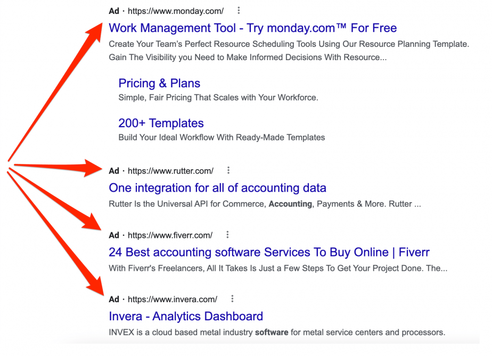This screenshot has height=356, width=492.
Task: Open the three-dot menu on the monday.com ad
Action: click(x=238, y=10)
